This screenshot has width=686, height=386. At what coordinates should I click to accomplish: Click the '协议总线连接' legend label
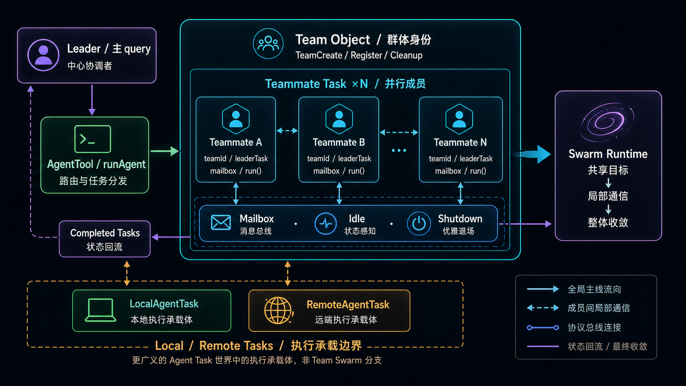(594, 327)
